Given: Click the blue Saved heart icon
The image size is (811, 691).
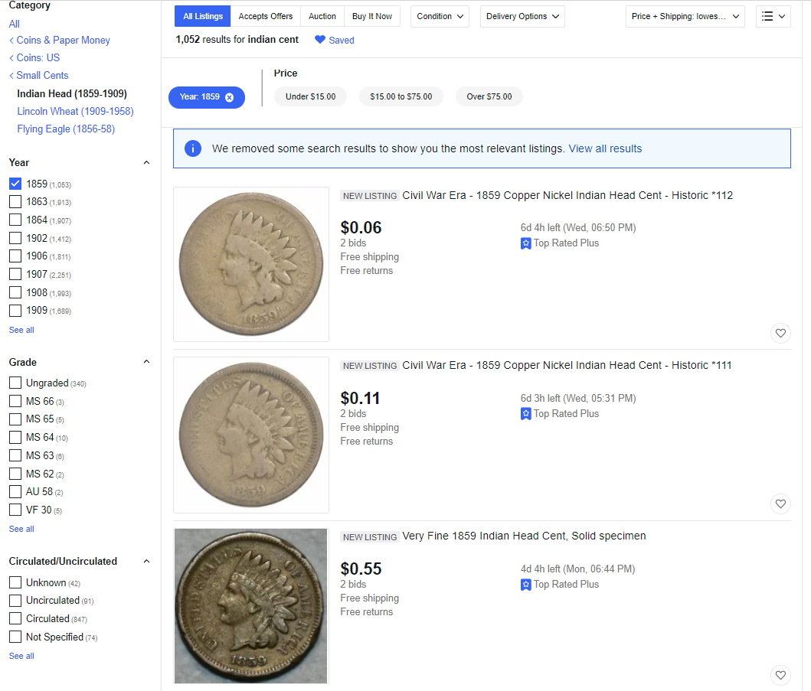Looking at the screenshot, I should click(320, 40).
